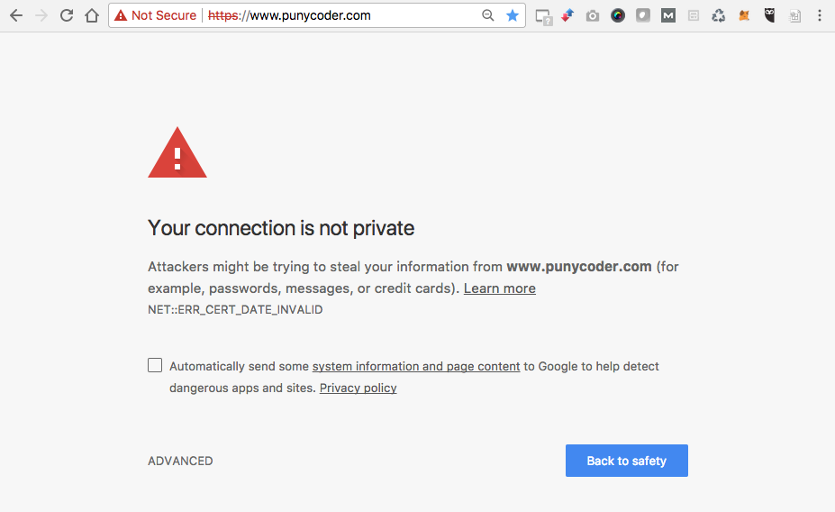
Task: Click the camera screenshot extension icon
Action: pos(593,15)
